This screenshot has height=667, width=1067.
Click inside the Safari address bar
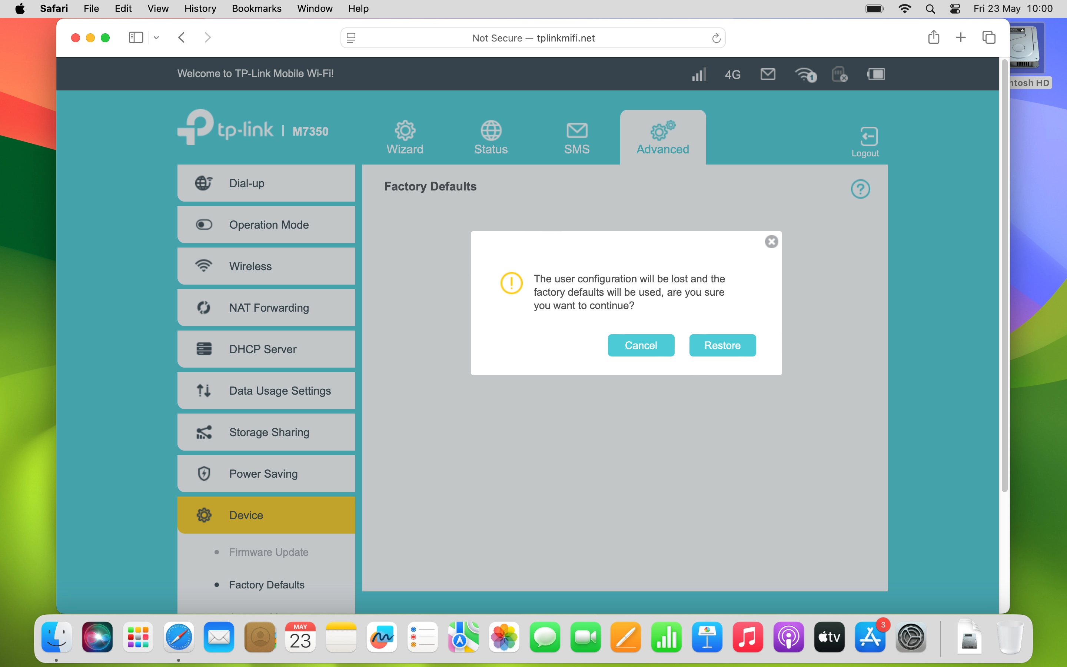(533, 38)
